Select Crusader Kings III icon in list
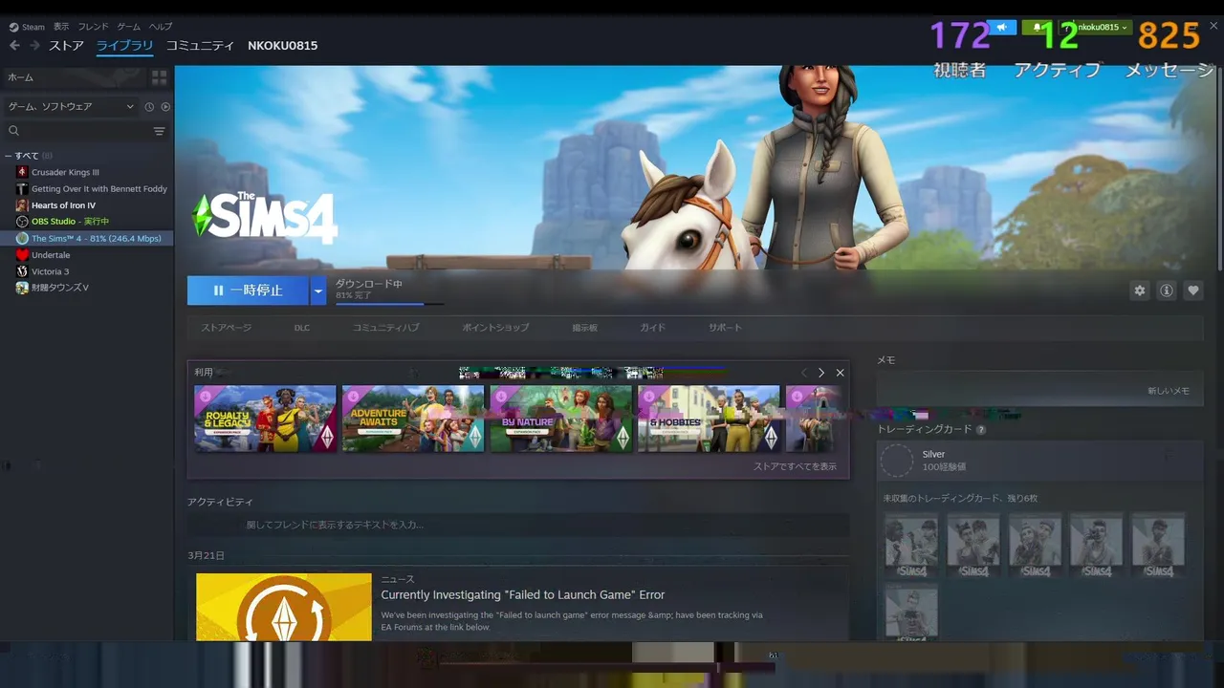This screenshot has height=688, width=1224. pos(22,172)
